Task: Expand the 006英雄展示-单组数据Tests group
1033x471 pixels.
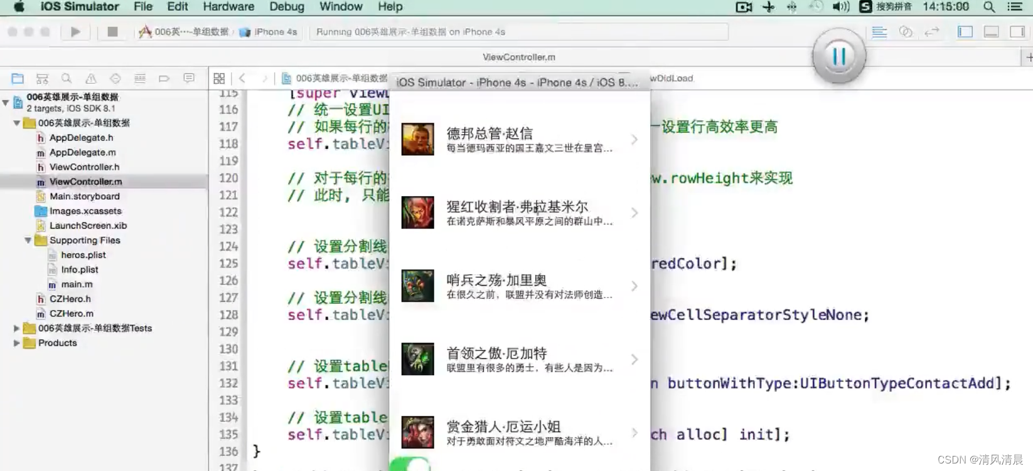Action: pyautogui.click(x=17, y=328)
